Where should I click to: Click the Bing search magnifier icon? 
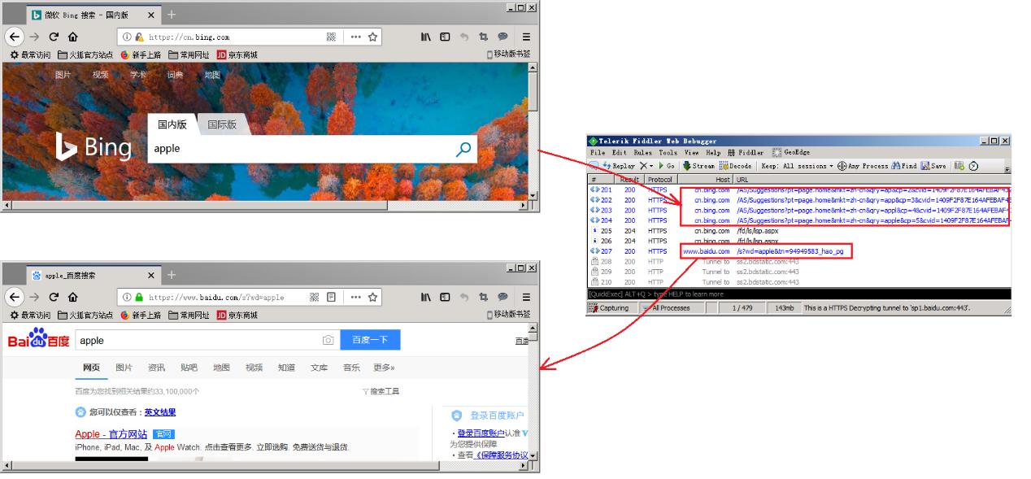463,149
